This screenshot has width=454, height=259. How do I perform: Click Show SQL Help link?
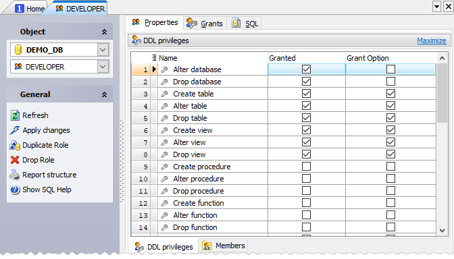click(x=47, y=190)
